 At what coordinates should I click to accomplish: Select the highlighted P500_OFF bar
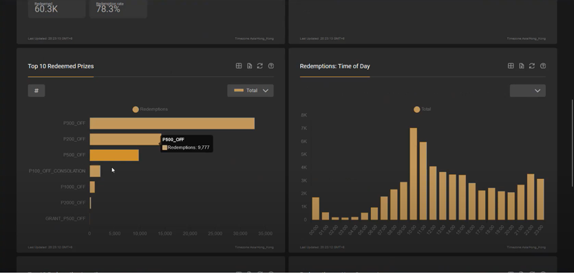(x=114, y=156)
